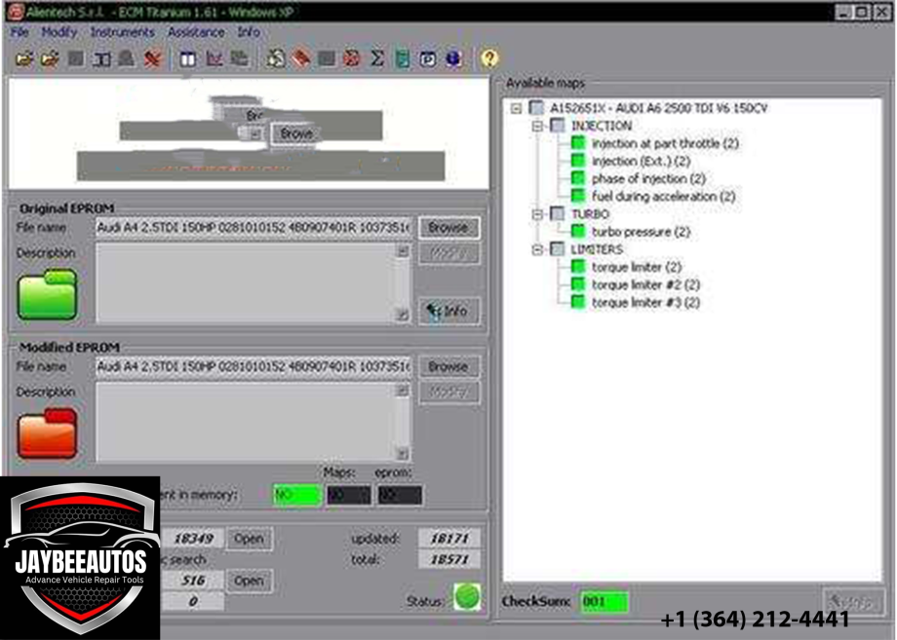Click the blue globe toolbar icon
897x640 pixels.
click(x=453, y=58)
